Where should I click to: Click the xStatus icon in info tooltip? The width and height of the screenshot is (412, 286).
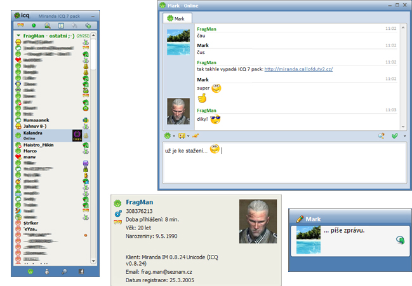[117, 222]
